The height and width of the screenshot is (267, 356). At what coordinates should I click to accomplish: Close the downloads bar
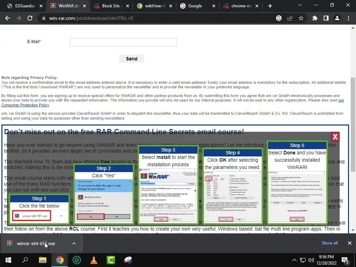click(x=350, y=243)
